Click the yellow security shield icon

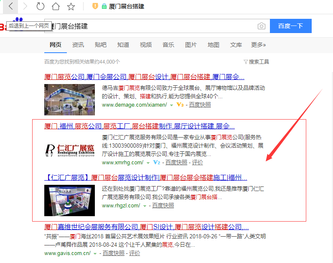coord(95,6)
